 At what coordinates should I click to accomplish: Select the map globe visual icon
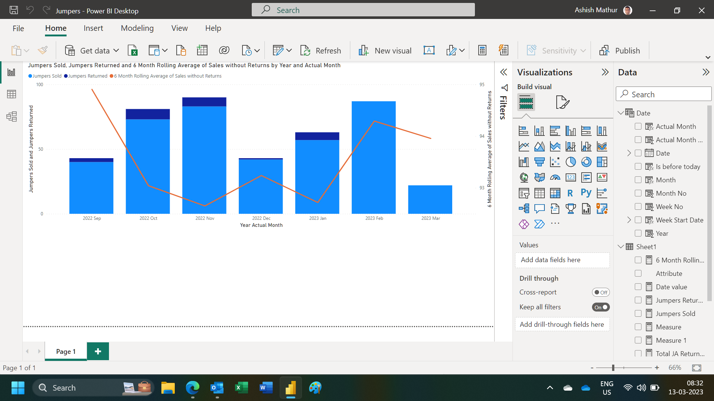tap(524, 177)
